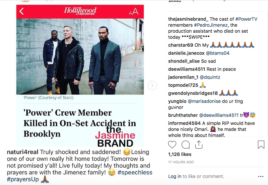Save post with bookmark icon
The height and width of the screenshot is (185, 268).
pos(261,145)
